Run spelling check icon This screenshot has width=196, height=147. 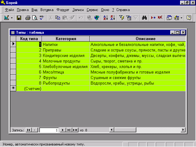click(x=42, y=18)
